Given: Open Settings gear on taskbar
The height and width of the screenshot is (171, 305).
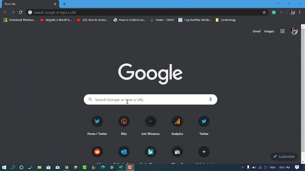Looking at the screenshot, I should (x=112, y=167).
